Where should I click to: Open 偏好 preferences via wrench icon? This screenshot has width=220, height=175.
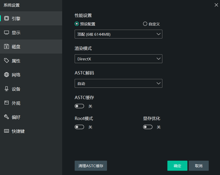(x=7, y=117)
